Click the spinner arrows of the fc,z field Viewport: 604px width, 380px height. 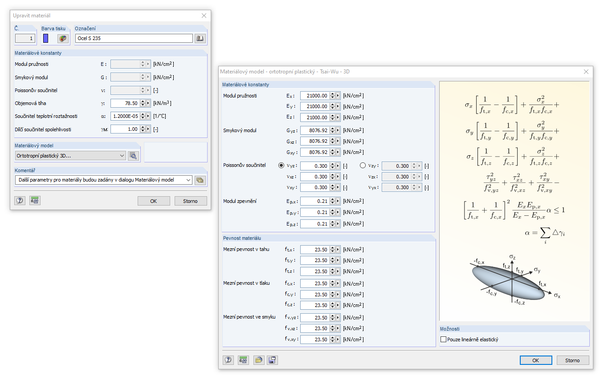click(332, 305)
